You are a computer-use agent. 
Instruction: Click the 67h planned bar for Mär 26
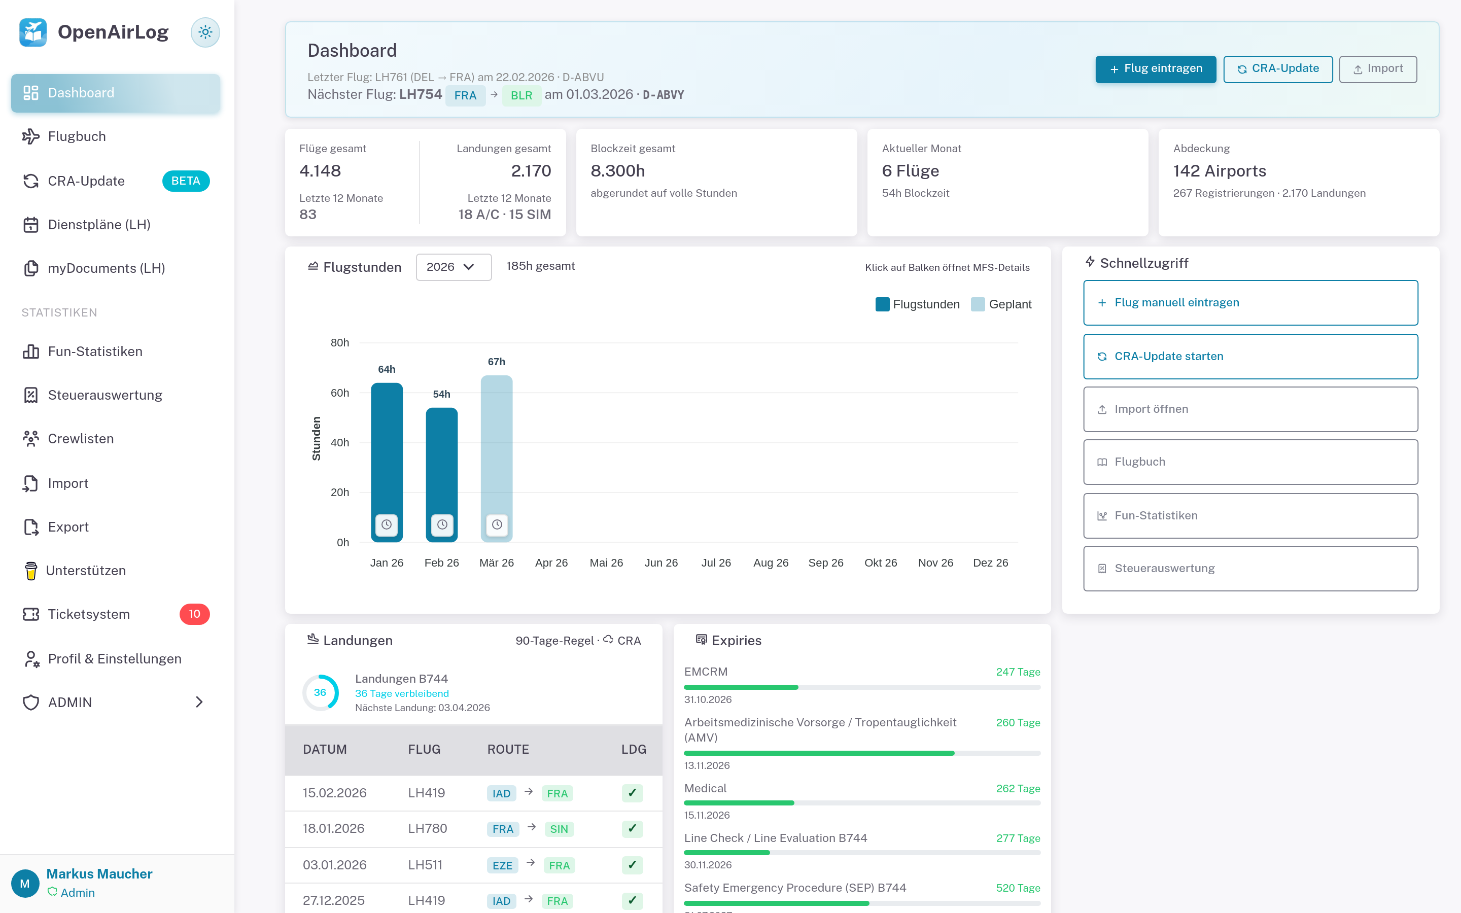tap(496, 447)
